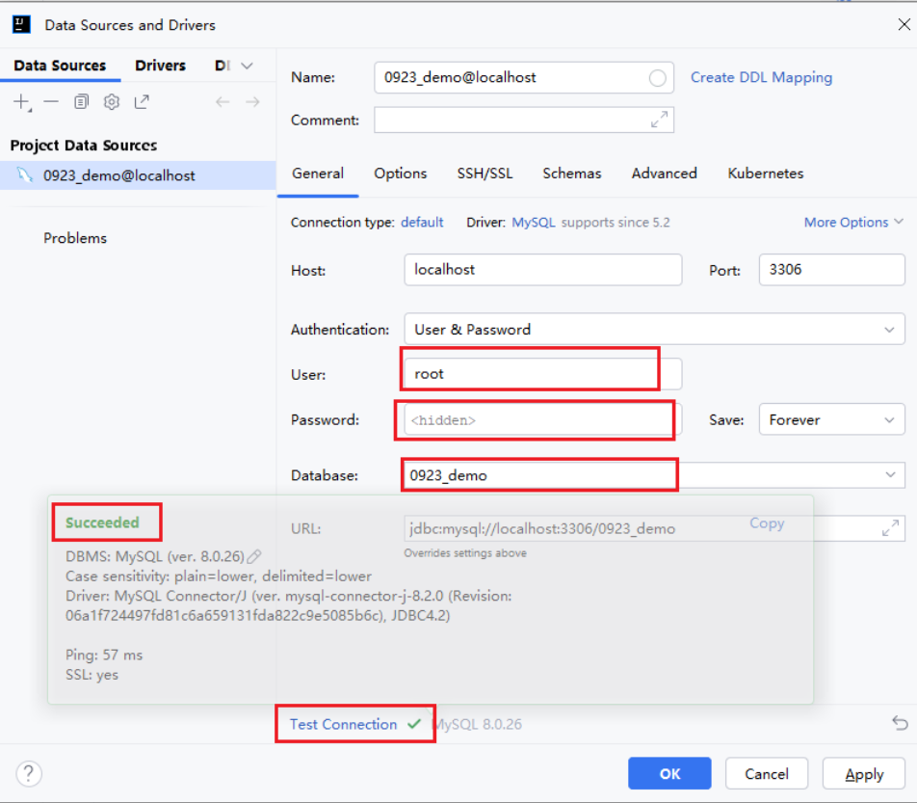
Task: Show hidden tabs via chevron next to DI
Action: click(x=247, y=66)
